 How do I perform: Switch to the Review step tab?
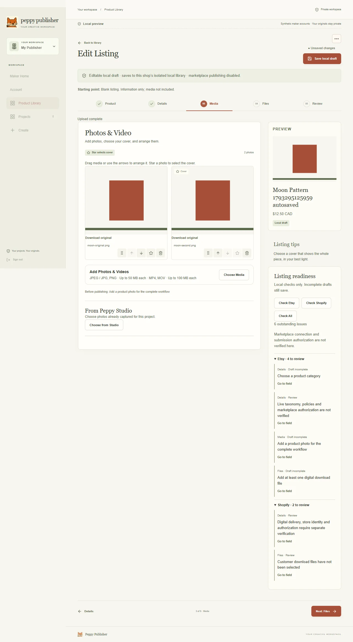313,104
